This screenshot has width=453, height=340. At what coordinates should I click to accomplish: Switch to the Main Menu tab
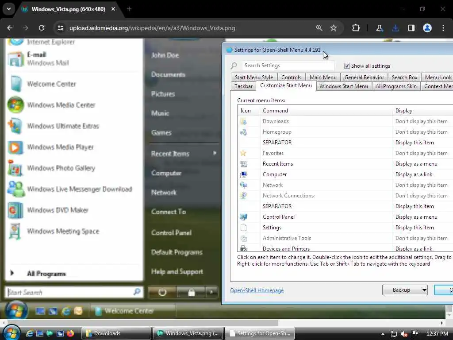coord(323,77)
